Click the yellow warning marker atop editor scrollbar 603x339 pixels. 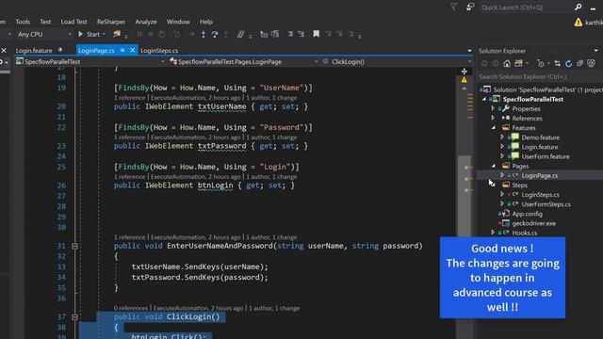pyautogui.click(x=464, y=80)
